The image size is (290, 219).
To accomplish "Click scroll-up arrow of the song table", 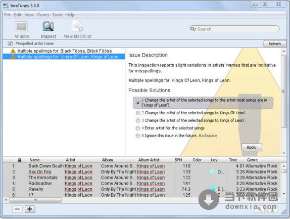I will click(x=284, y=166).
